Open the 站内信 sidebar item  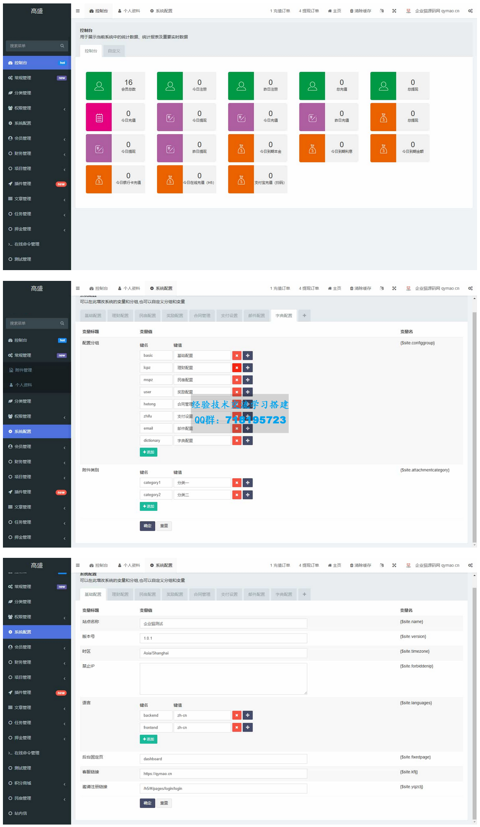[21, 814]
